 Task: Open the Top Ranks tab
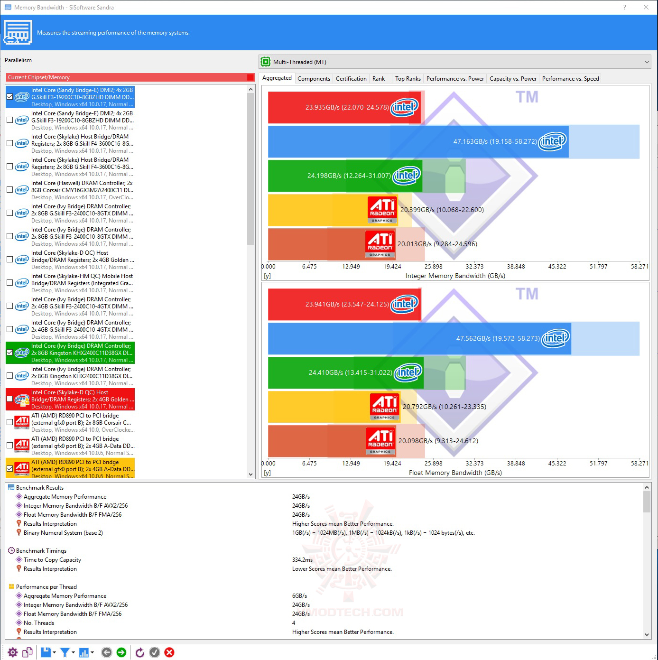[408, 79]
